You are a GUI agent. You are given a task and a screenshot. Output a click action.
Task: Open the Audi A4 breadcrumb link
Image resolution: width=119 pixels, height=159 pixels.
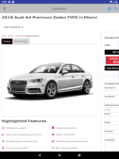pos(19,36)
